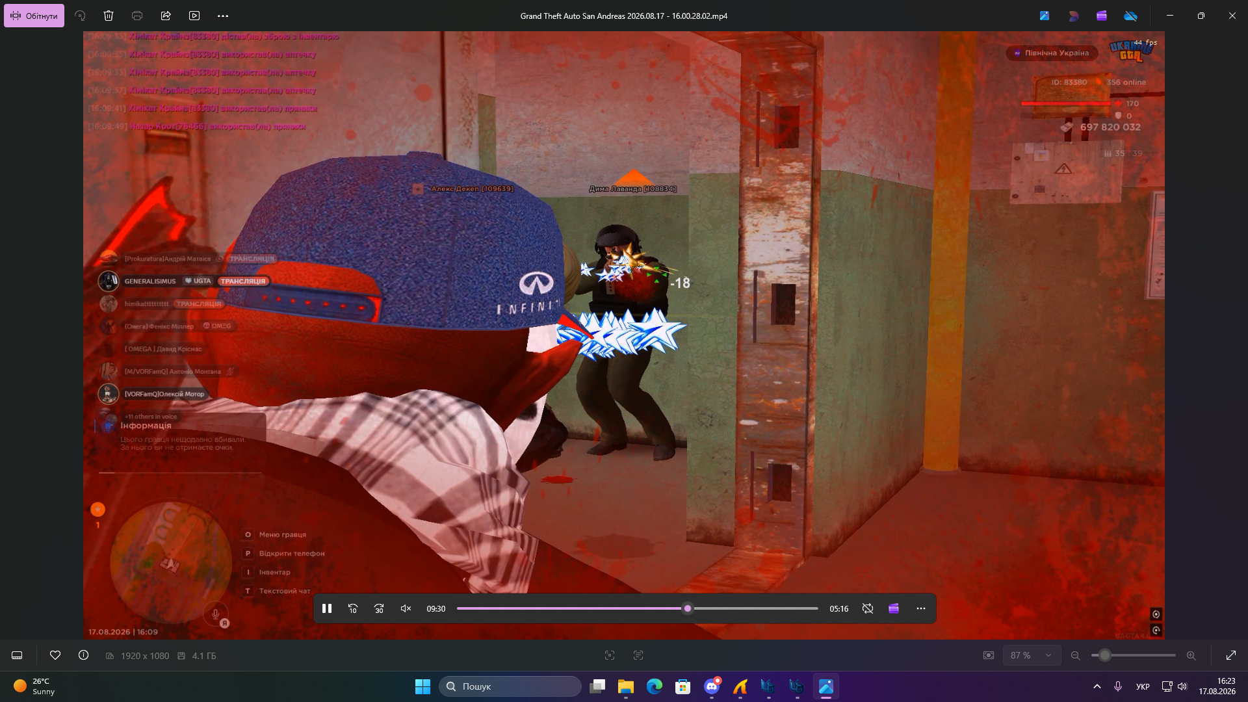The image size is (1248, 702).
Task: Switch to the Photos app taskbar icon
Action: click(826, 686)
